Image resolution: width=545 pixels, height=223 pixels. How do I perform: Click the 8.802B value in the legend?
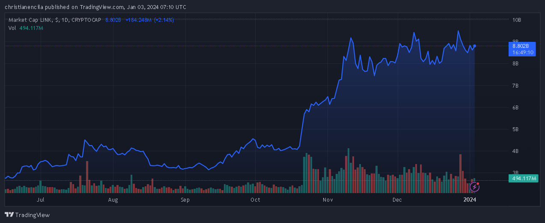click(113, 20)
